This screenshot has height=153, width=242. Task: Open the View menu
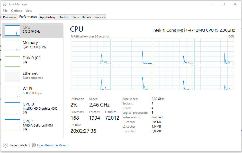click(29, 11)
